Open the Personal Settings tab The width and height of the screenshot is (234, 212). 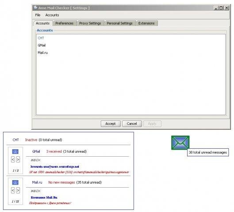[120, 23]
